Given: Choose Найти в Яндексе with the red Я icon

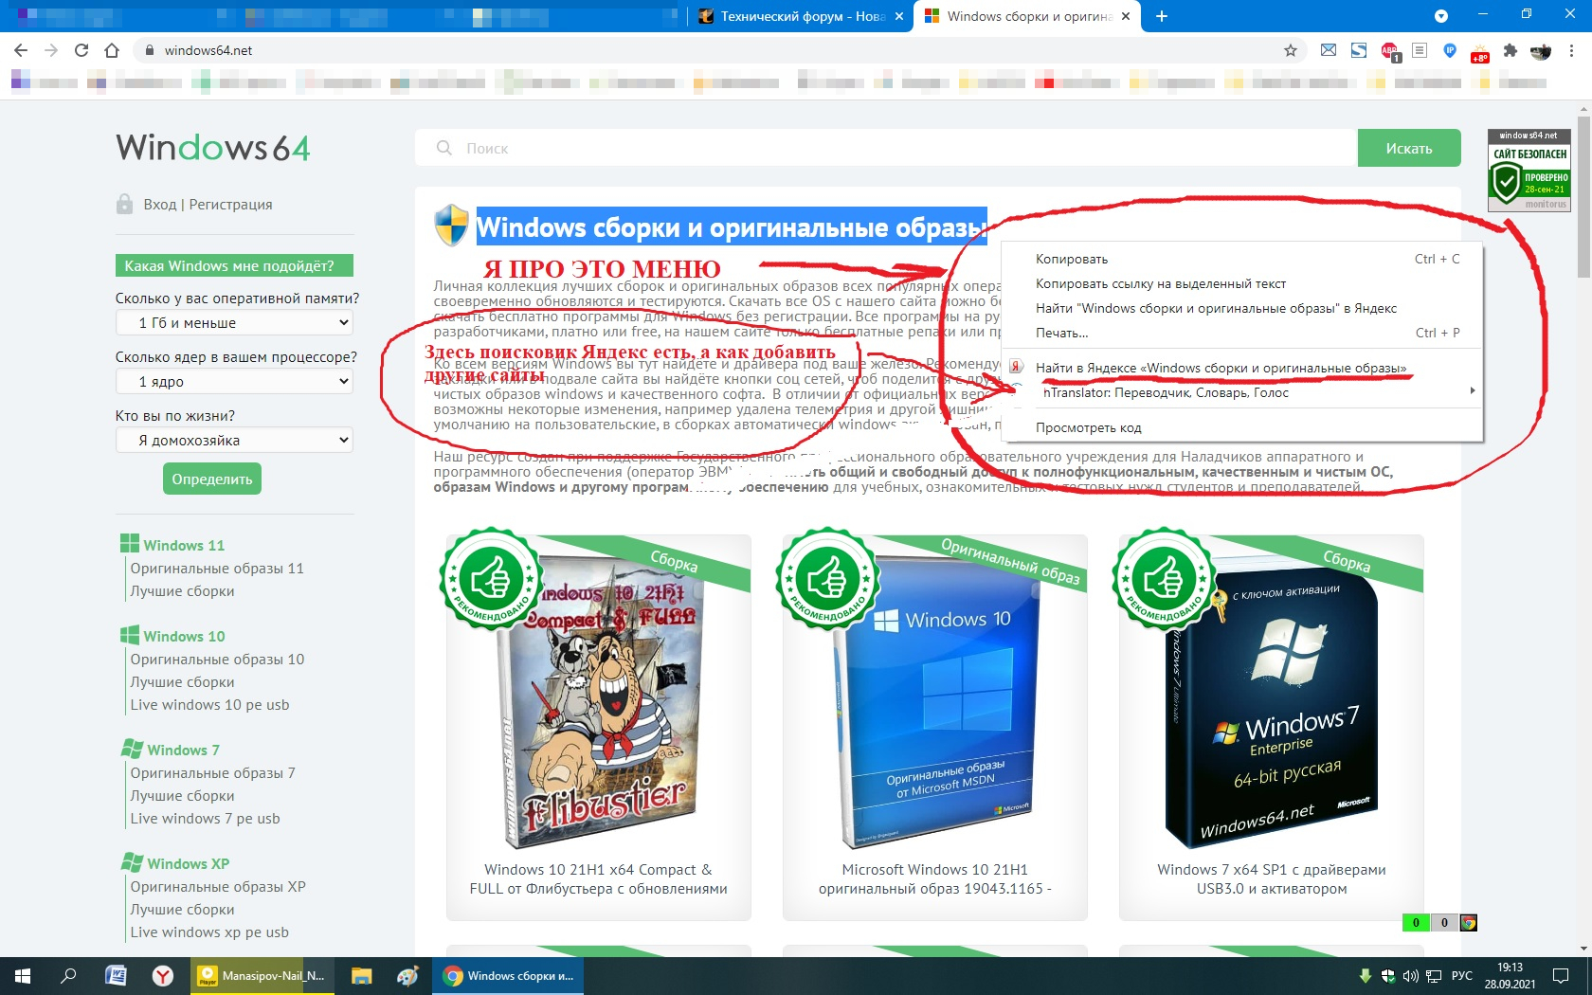Looking at the screenshot, I should pos(1242,368).
